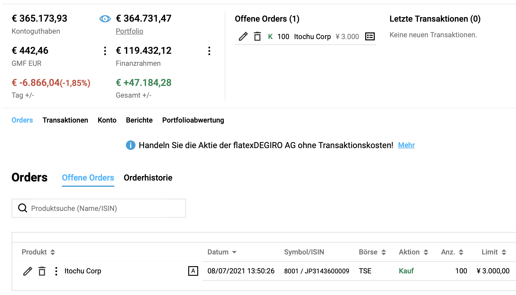516x295 pixels.
Task: Open the Portfolio link
Action: 129,31
